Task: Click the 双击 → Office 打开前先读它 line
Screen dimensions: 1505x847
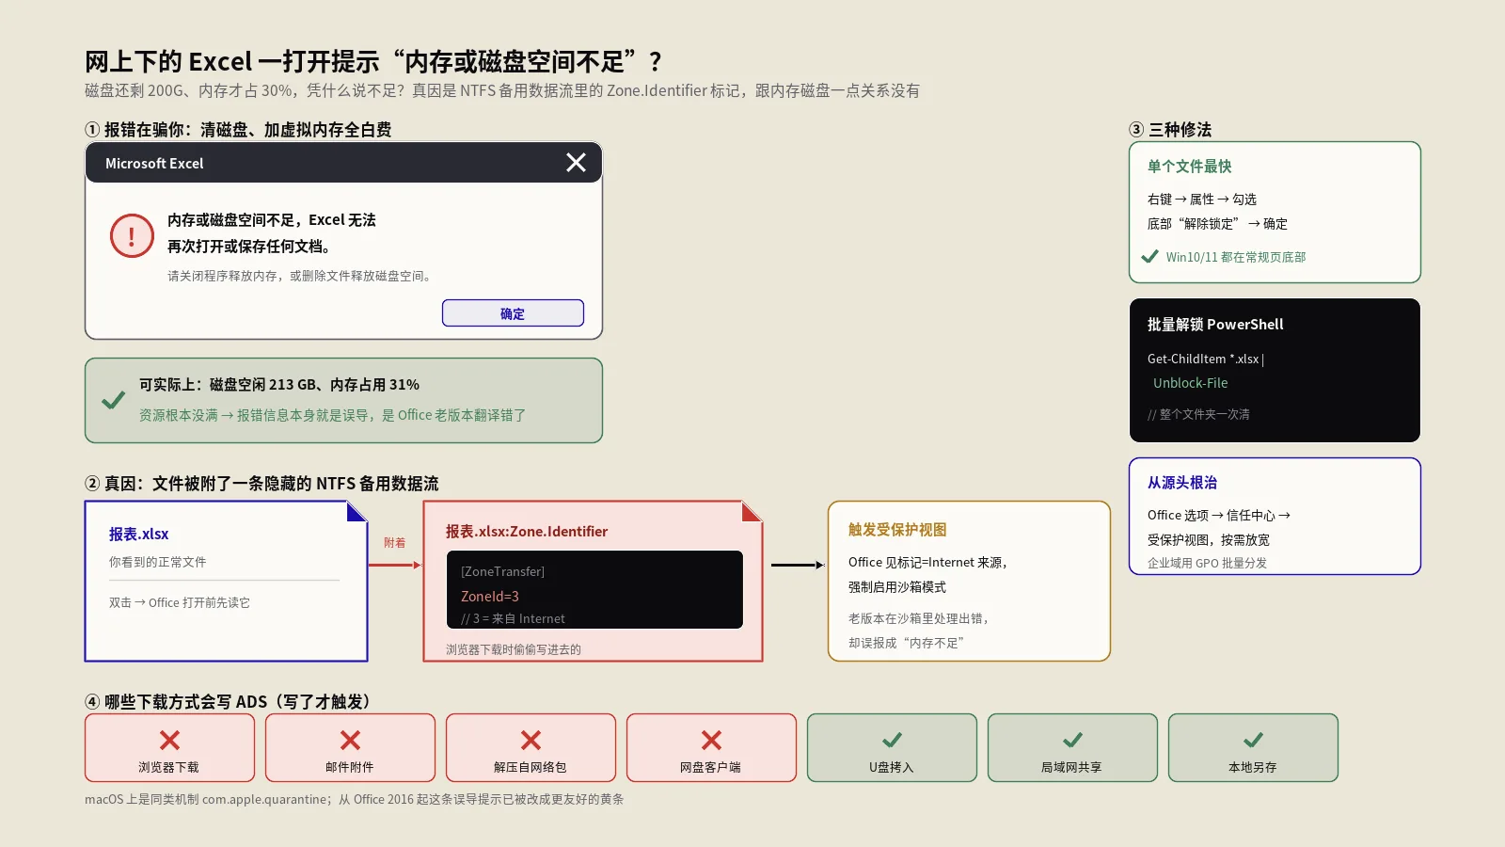Action: [180, 602]
